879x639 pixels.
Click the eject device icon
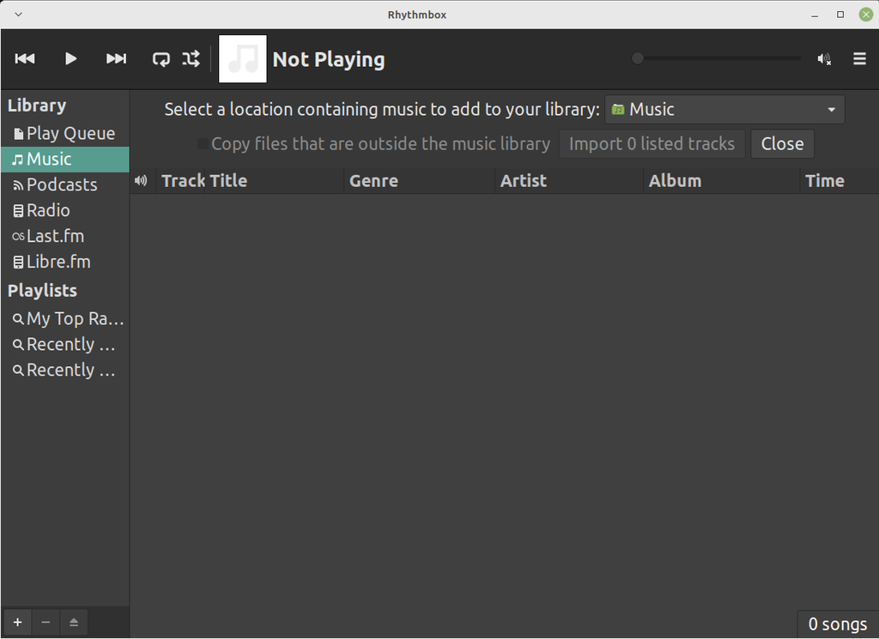click(74, 622)
